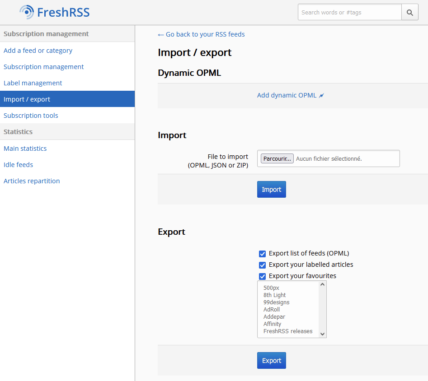Click the FreshRSS logo icon
428x381 pixels.
(x=27, y=12)
